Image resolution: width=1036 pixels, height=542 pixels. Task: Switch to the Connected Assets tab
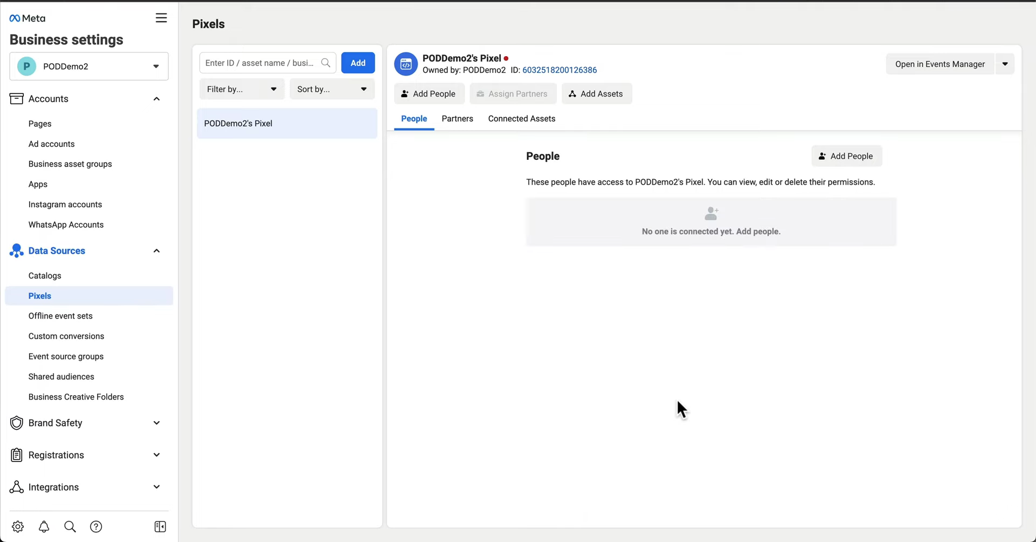(x=522, y=119)
